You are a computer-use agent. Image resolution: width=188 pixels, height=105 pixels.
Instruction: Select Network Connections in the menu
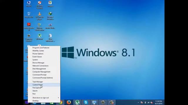click(x=44, y=66)
